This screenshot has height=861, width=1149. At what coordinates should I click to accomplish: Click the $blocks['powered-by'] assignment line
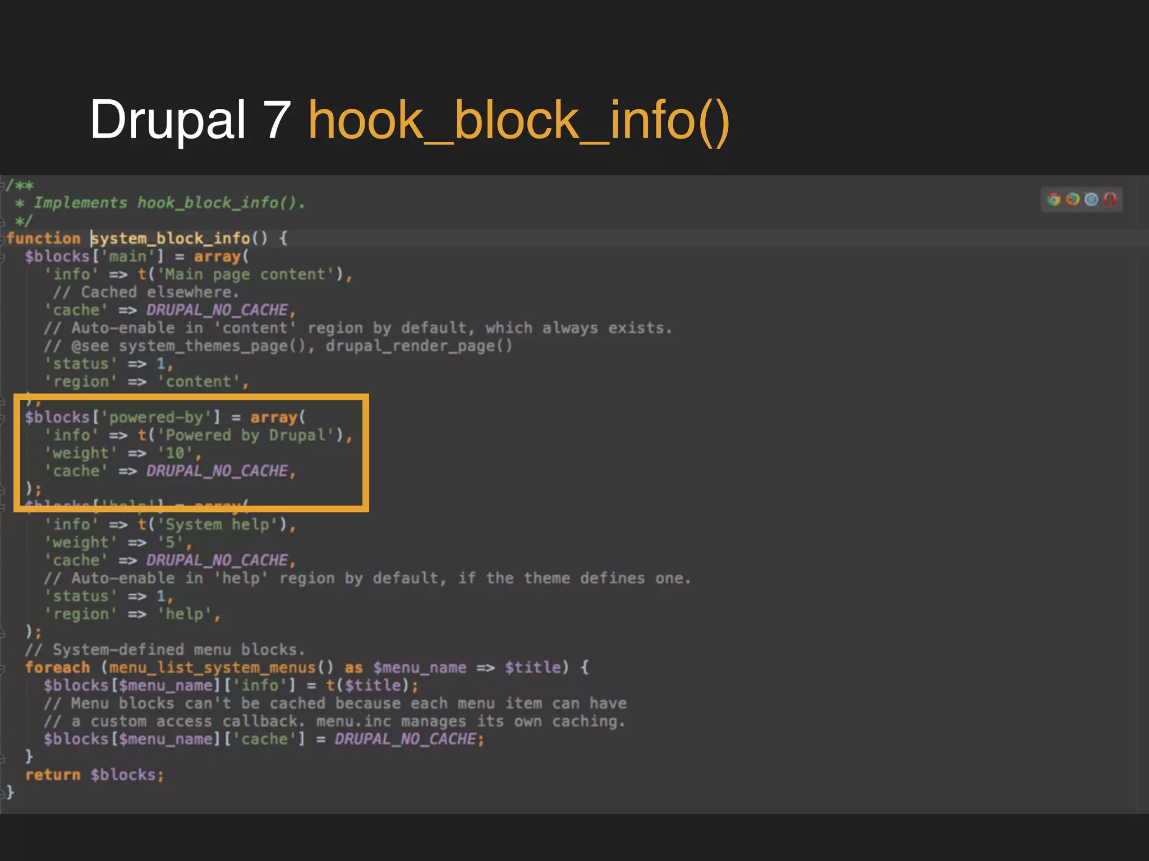165,418
